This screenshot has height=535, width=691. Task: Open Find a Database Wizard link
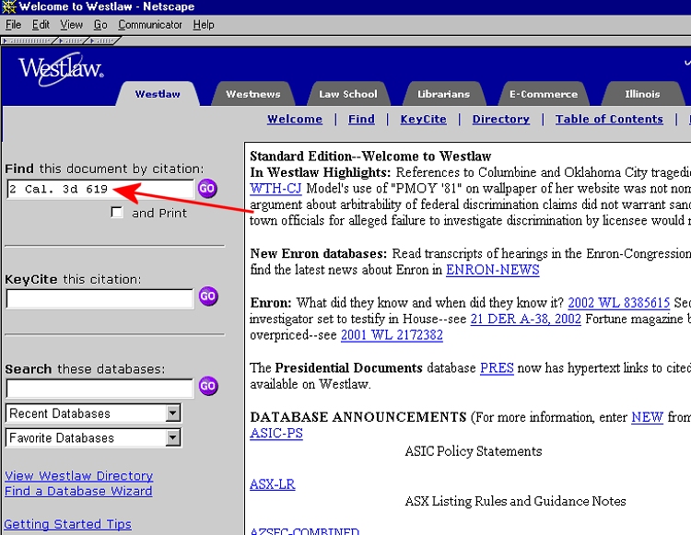pos(78,491)
